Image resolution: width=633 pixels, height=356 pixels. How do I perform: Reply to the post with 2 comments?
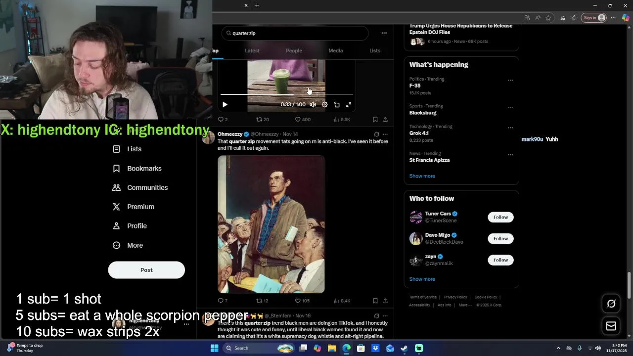pos(223,119)
